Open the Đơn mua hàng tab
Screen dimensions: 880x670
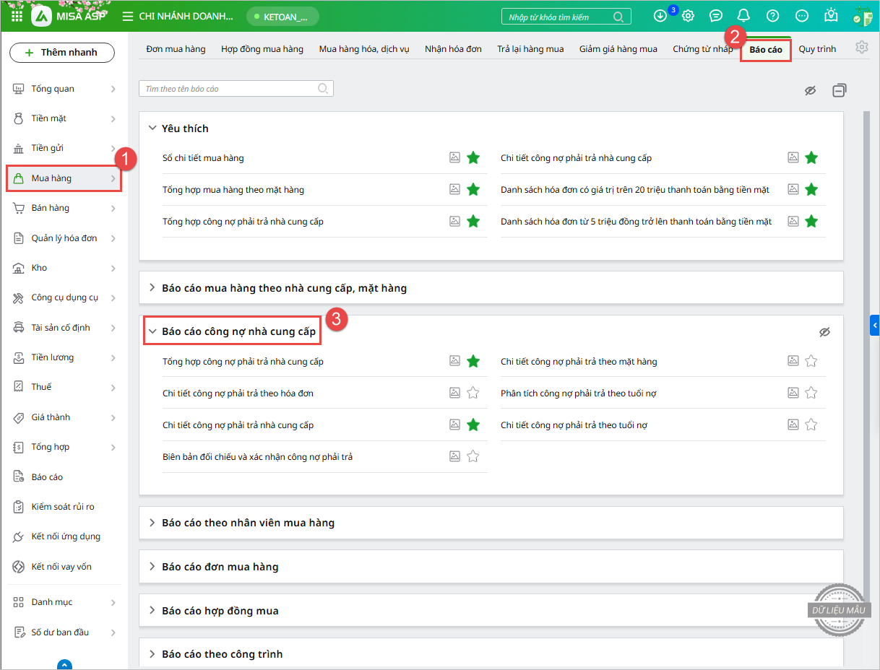click(x=176, y=49)
